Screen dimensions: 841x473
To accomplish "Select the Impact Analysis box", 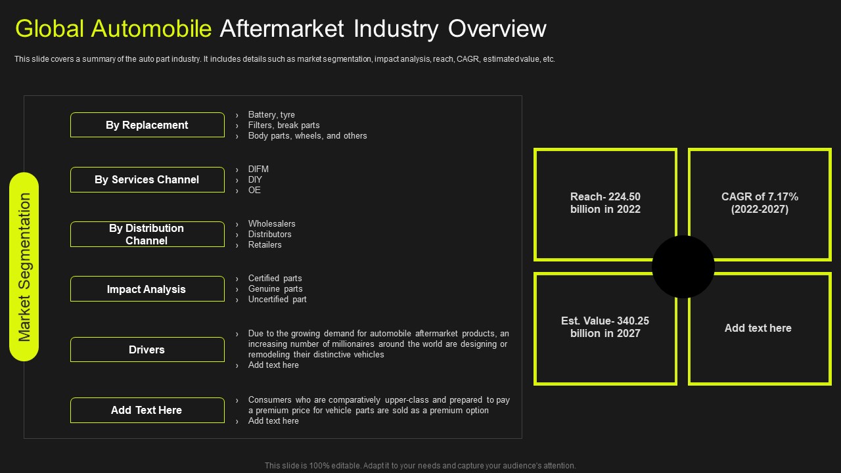I will (147, 289).
